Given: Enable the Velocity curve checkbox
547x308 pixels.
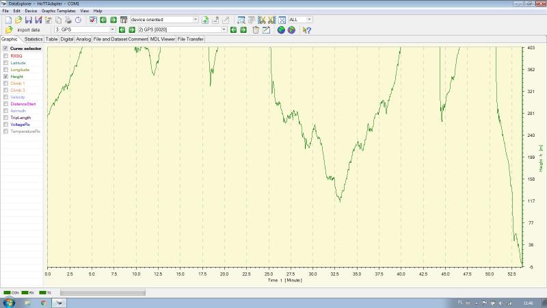Looking at the screenshot, I should [x=6, y=97].
